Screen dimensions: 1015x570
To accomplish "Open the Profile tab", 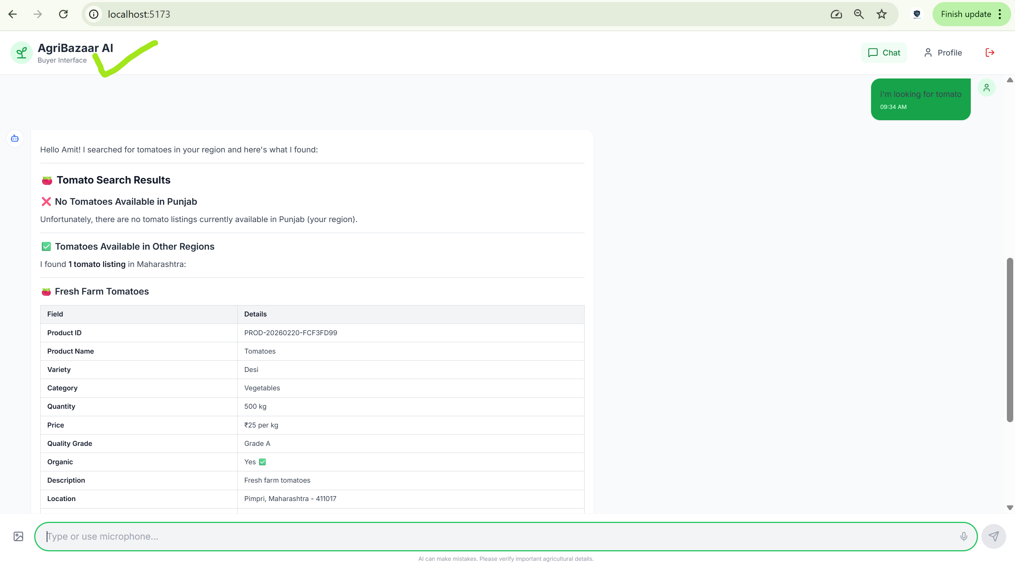I will click(943, 52).
